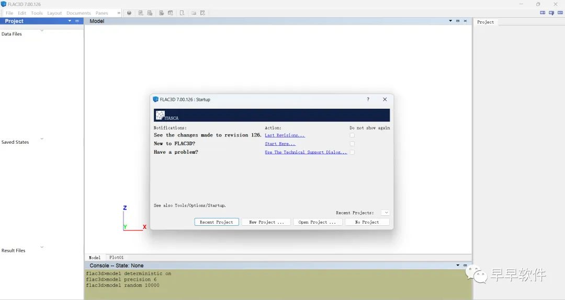565x300 pixels.
Task: Switch to the Model tab at bottom
Action: [x=95, y=258]
